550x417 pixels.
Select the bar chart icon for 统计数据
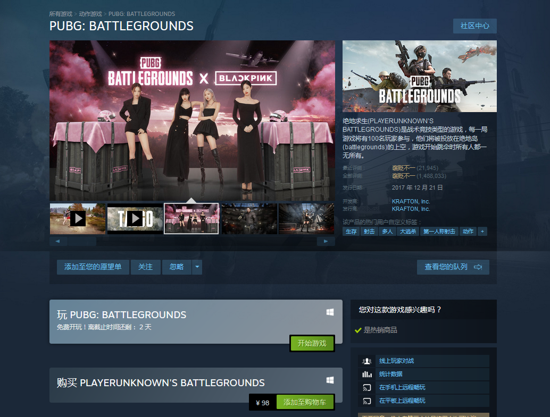(368, 374)
